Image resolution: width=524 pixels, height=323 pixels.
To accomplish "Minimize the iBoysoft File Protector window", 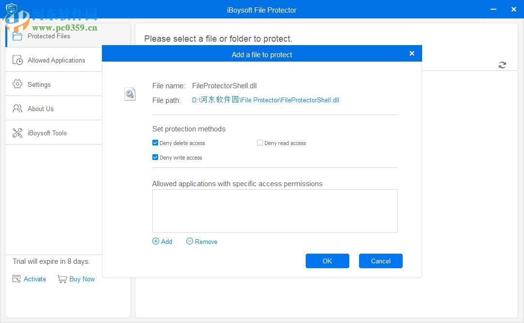I will coord(493,9).
